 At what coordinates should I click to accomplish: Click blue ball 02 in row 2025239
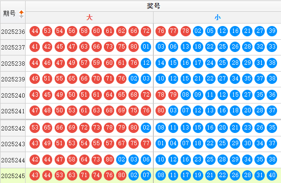point(134,78)
